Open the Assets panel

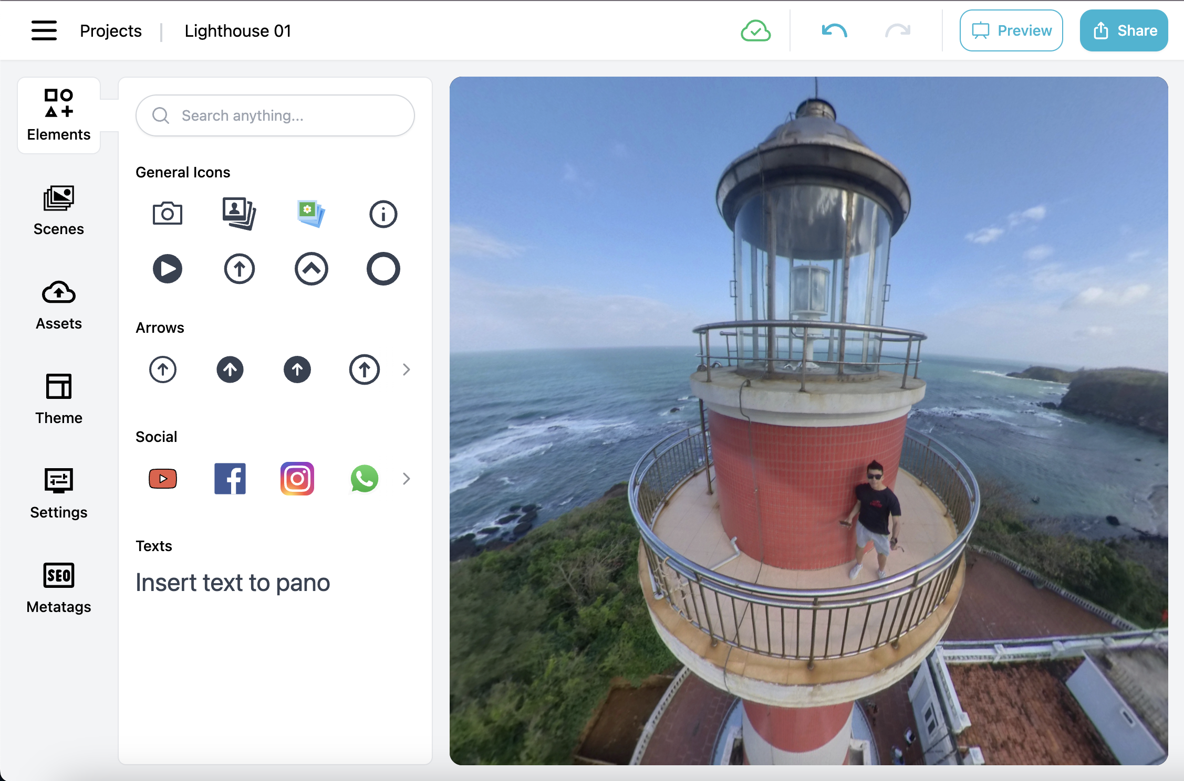(58, 305)
